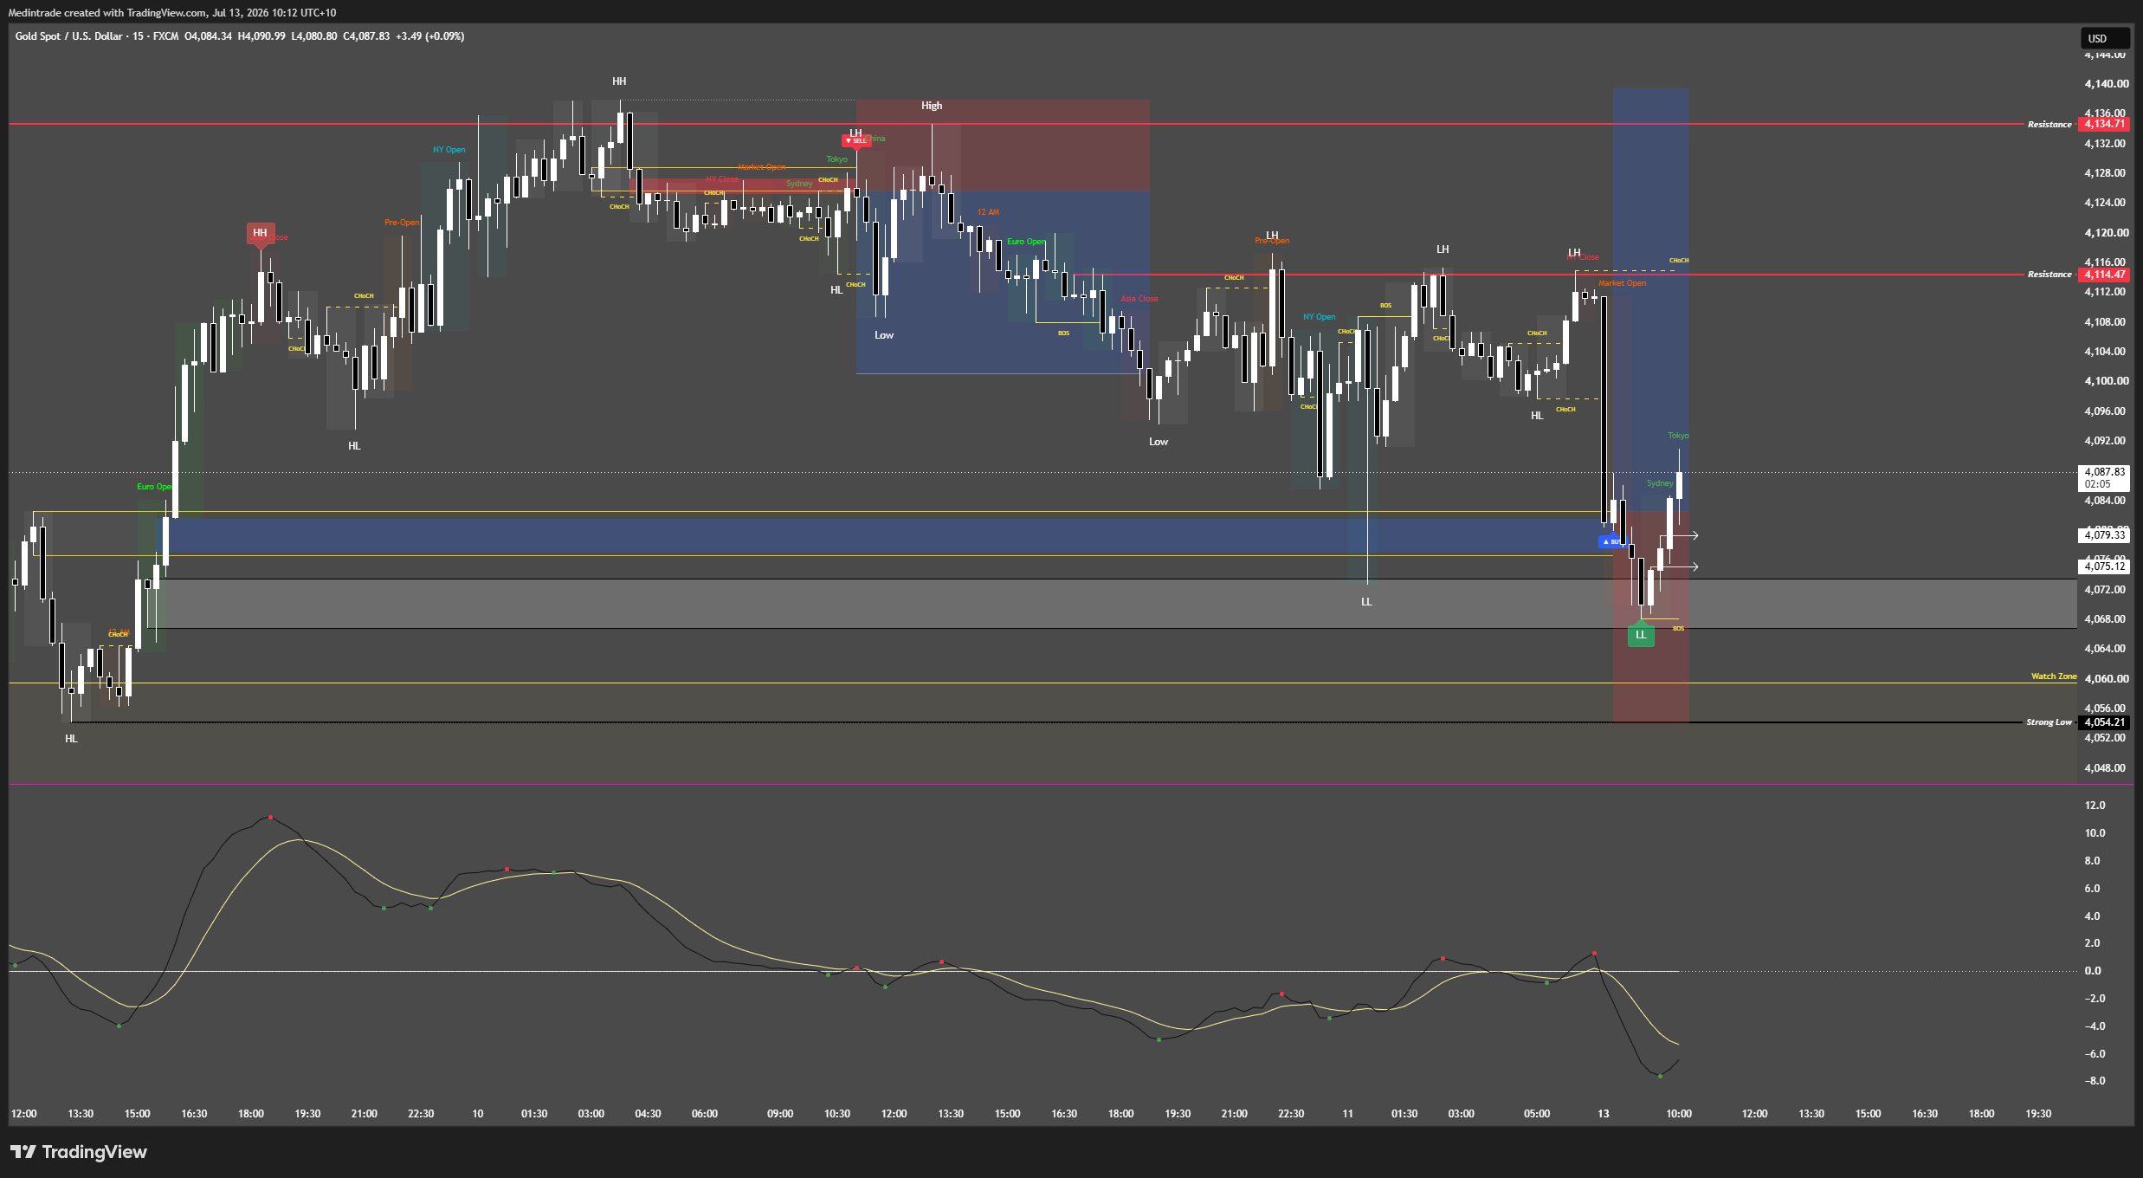Click the black 4,054.21 price label
Image resolution: width=2143 pixels, height=1178 pixels.
pyautogui.click(x=2104, y=722)
